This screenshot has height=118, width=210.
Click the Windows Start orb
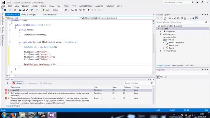coord(4,115)
